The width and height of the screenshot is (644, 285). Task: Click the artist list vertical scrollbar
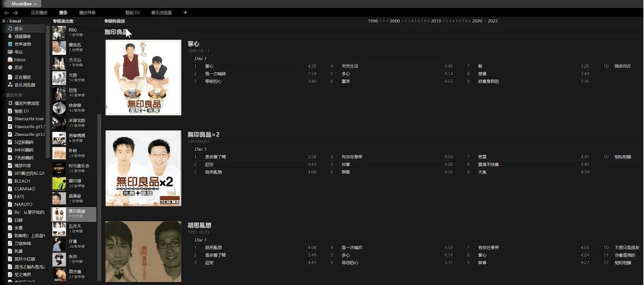(99, 197)
